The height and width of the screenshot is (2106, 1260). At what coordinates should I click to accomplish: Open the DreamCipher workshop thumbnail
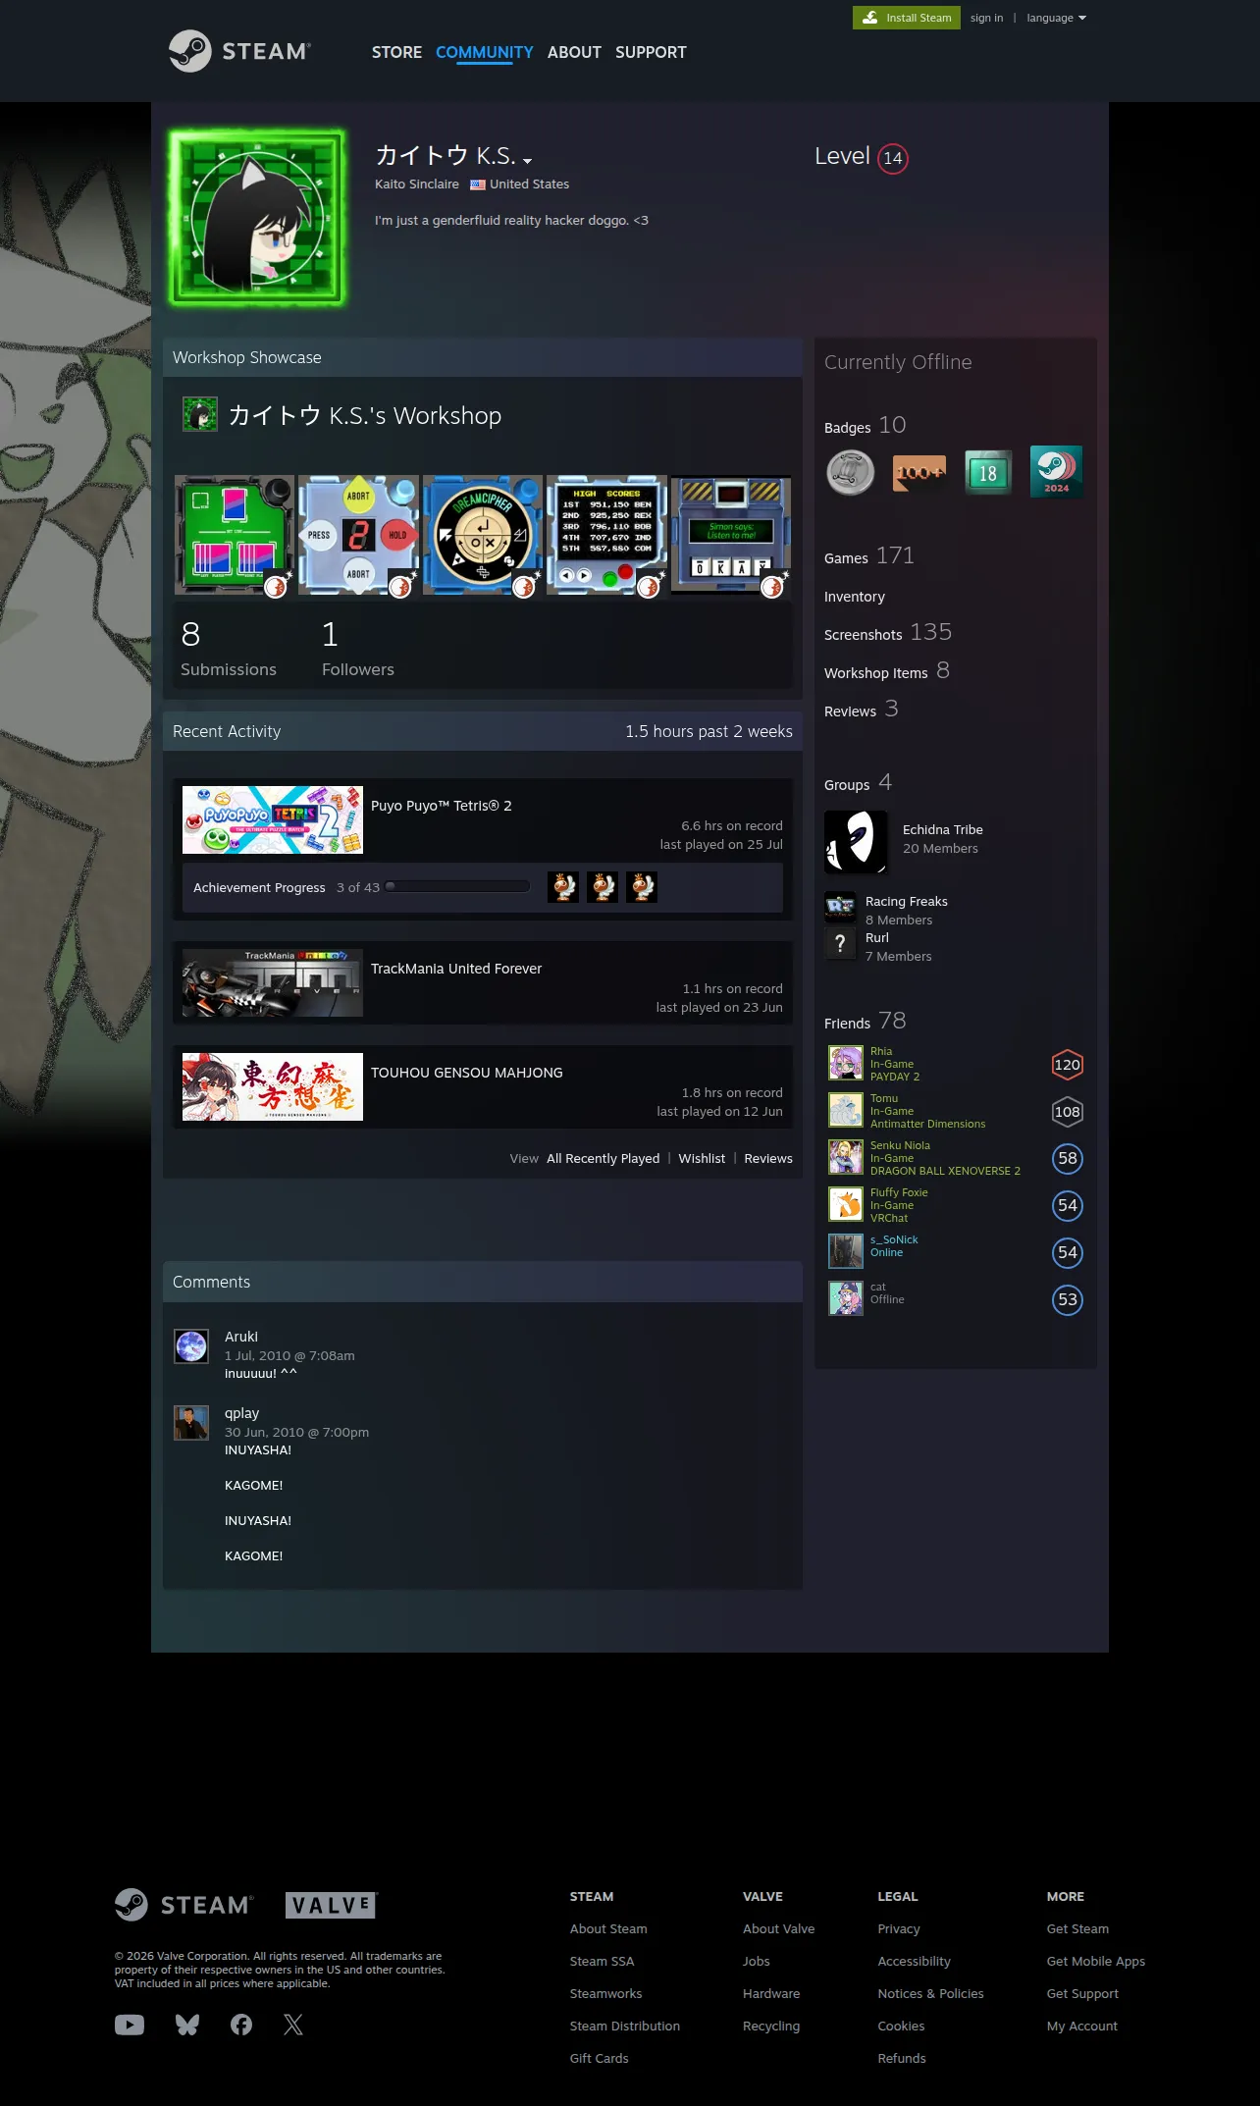point(483,536)
